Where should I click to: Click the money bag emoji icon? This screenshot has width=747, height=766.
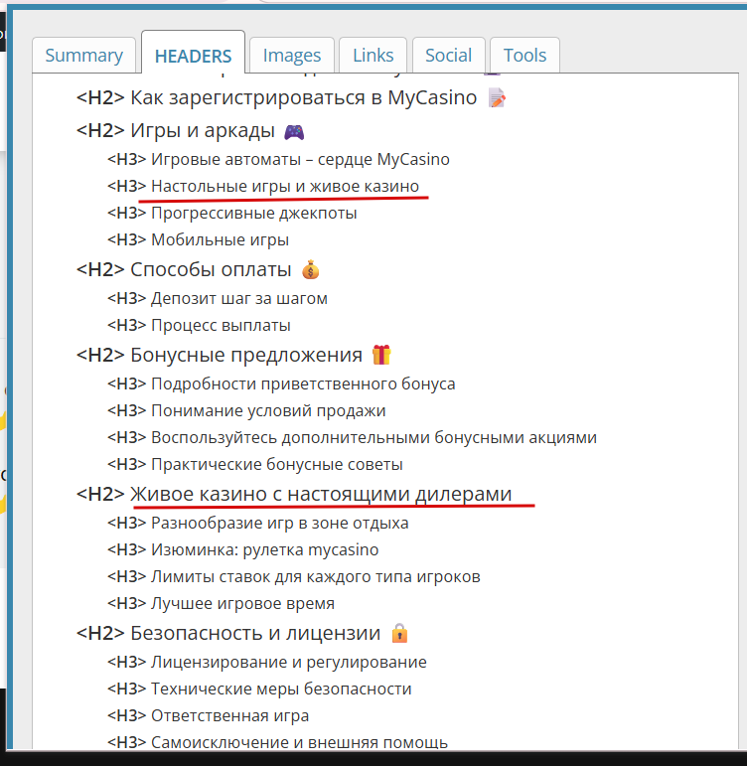point(310,269)
